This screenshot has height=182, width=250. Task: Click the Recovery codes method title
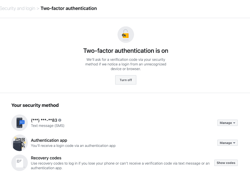pos(46,158)
